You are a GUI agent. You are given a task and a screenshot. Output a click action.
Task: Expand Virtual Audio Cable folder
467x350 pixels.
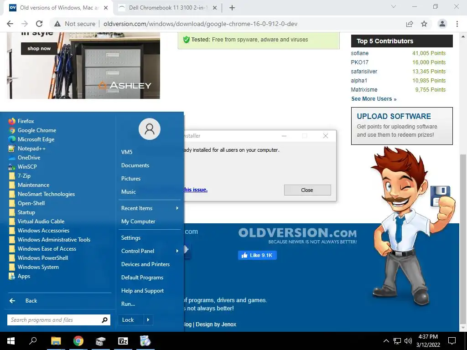click(x=36, y=221)
